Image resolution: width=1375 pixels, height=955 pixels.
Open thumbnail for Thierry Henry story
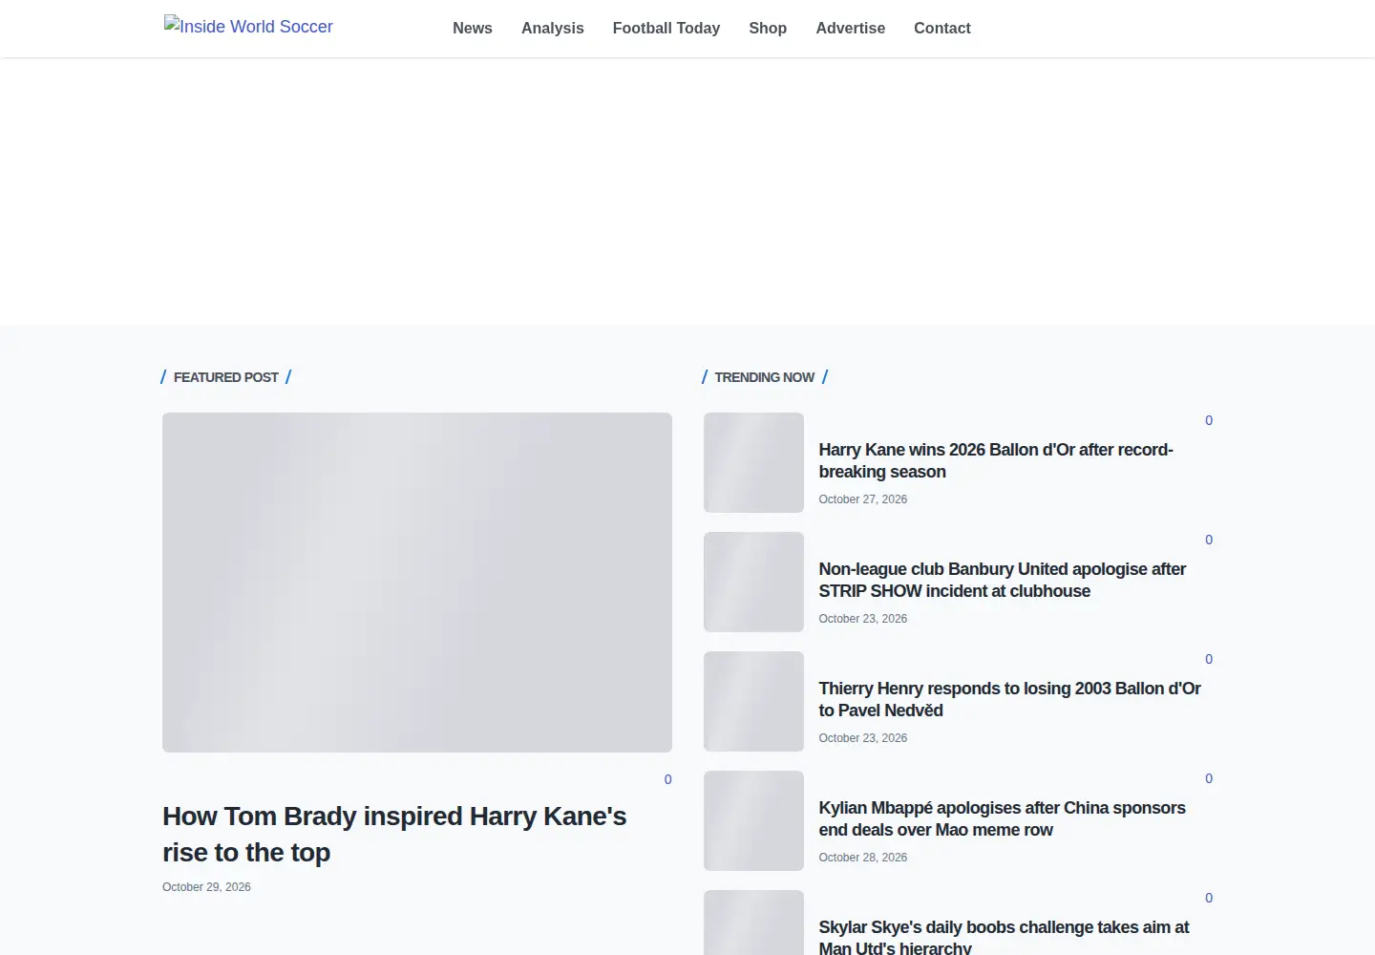click(754, 701)
